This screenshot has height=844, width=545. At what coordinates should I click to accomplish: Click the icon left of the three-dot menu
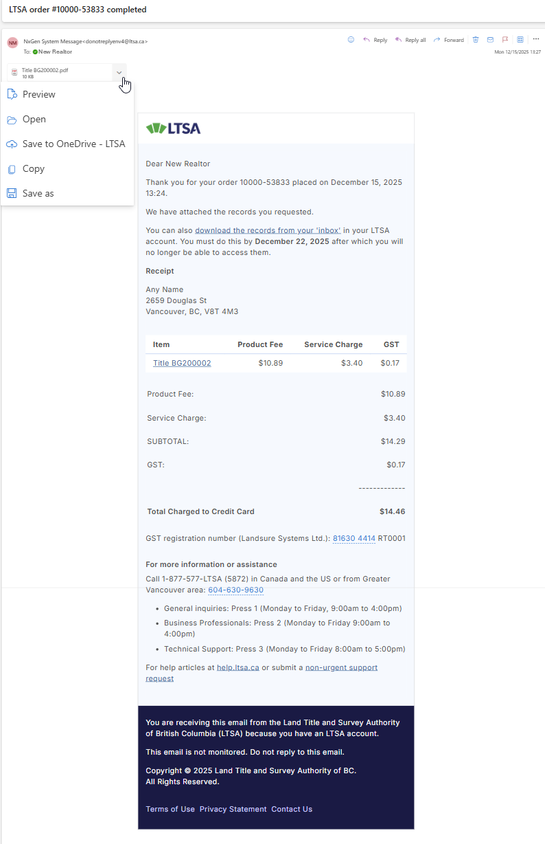(520, 40)
